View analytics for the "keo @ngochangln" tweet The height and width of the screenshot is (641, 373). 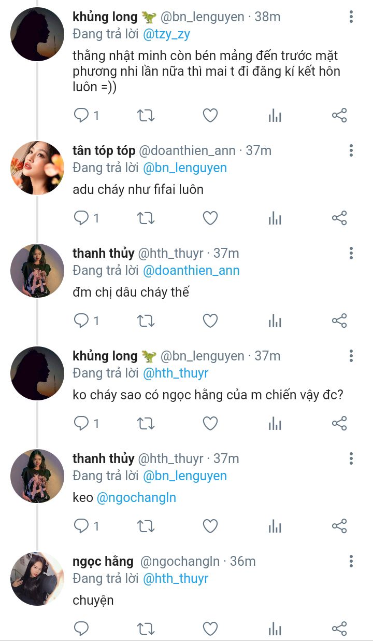coord(275,526)
